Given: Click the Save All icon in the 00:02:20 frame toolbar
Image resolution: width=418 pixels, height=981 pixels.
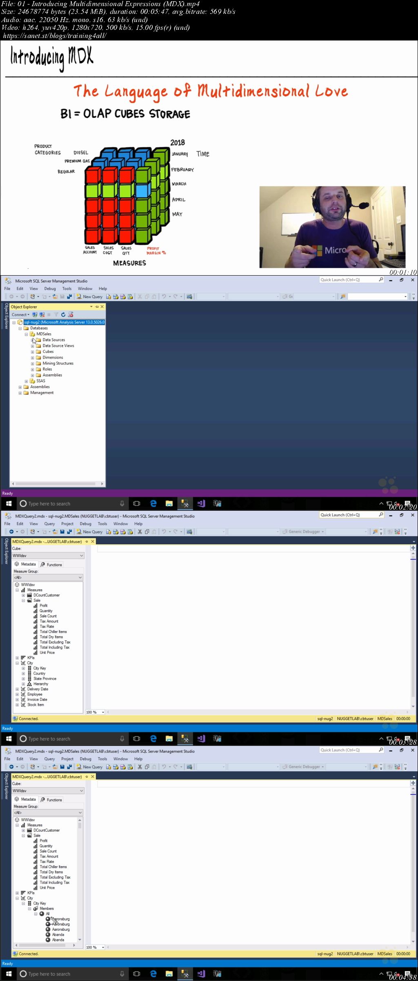Looking at the screenshot, I should [69, 296].
